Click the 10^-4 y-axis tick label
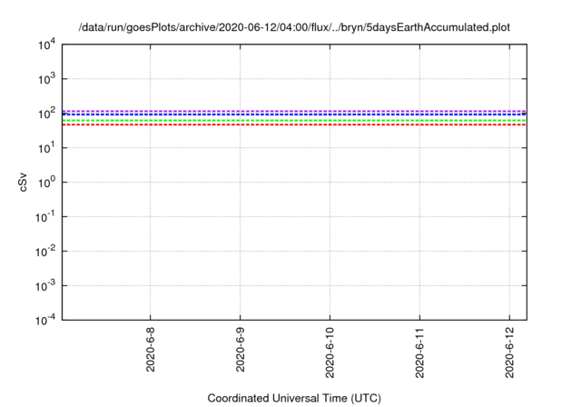 pos(45,320)
